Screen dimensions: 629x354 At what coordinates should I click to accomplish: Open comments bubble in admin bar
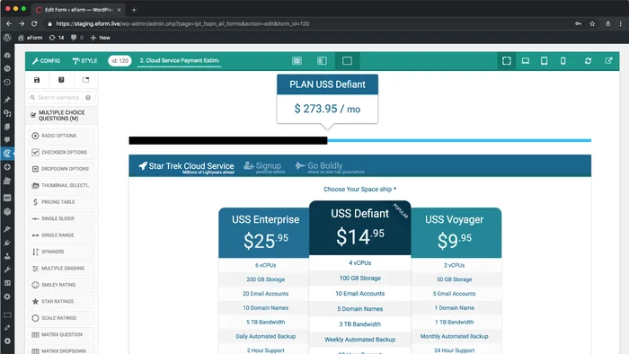[76, 37]
